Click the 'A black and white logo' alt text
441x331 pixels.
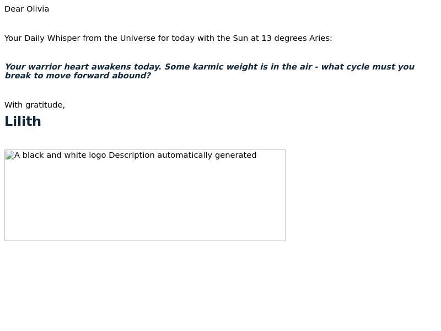pos(60,155)
